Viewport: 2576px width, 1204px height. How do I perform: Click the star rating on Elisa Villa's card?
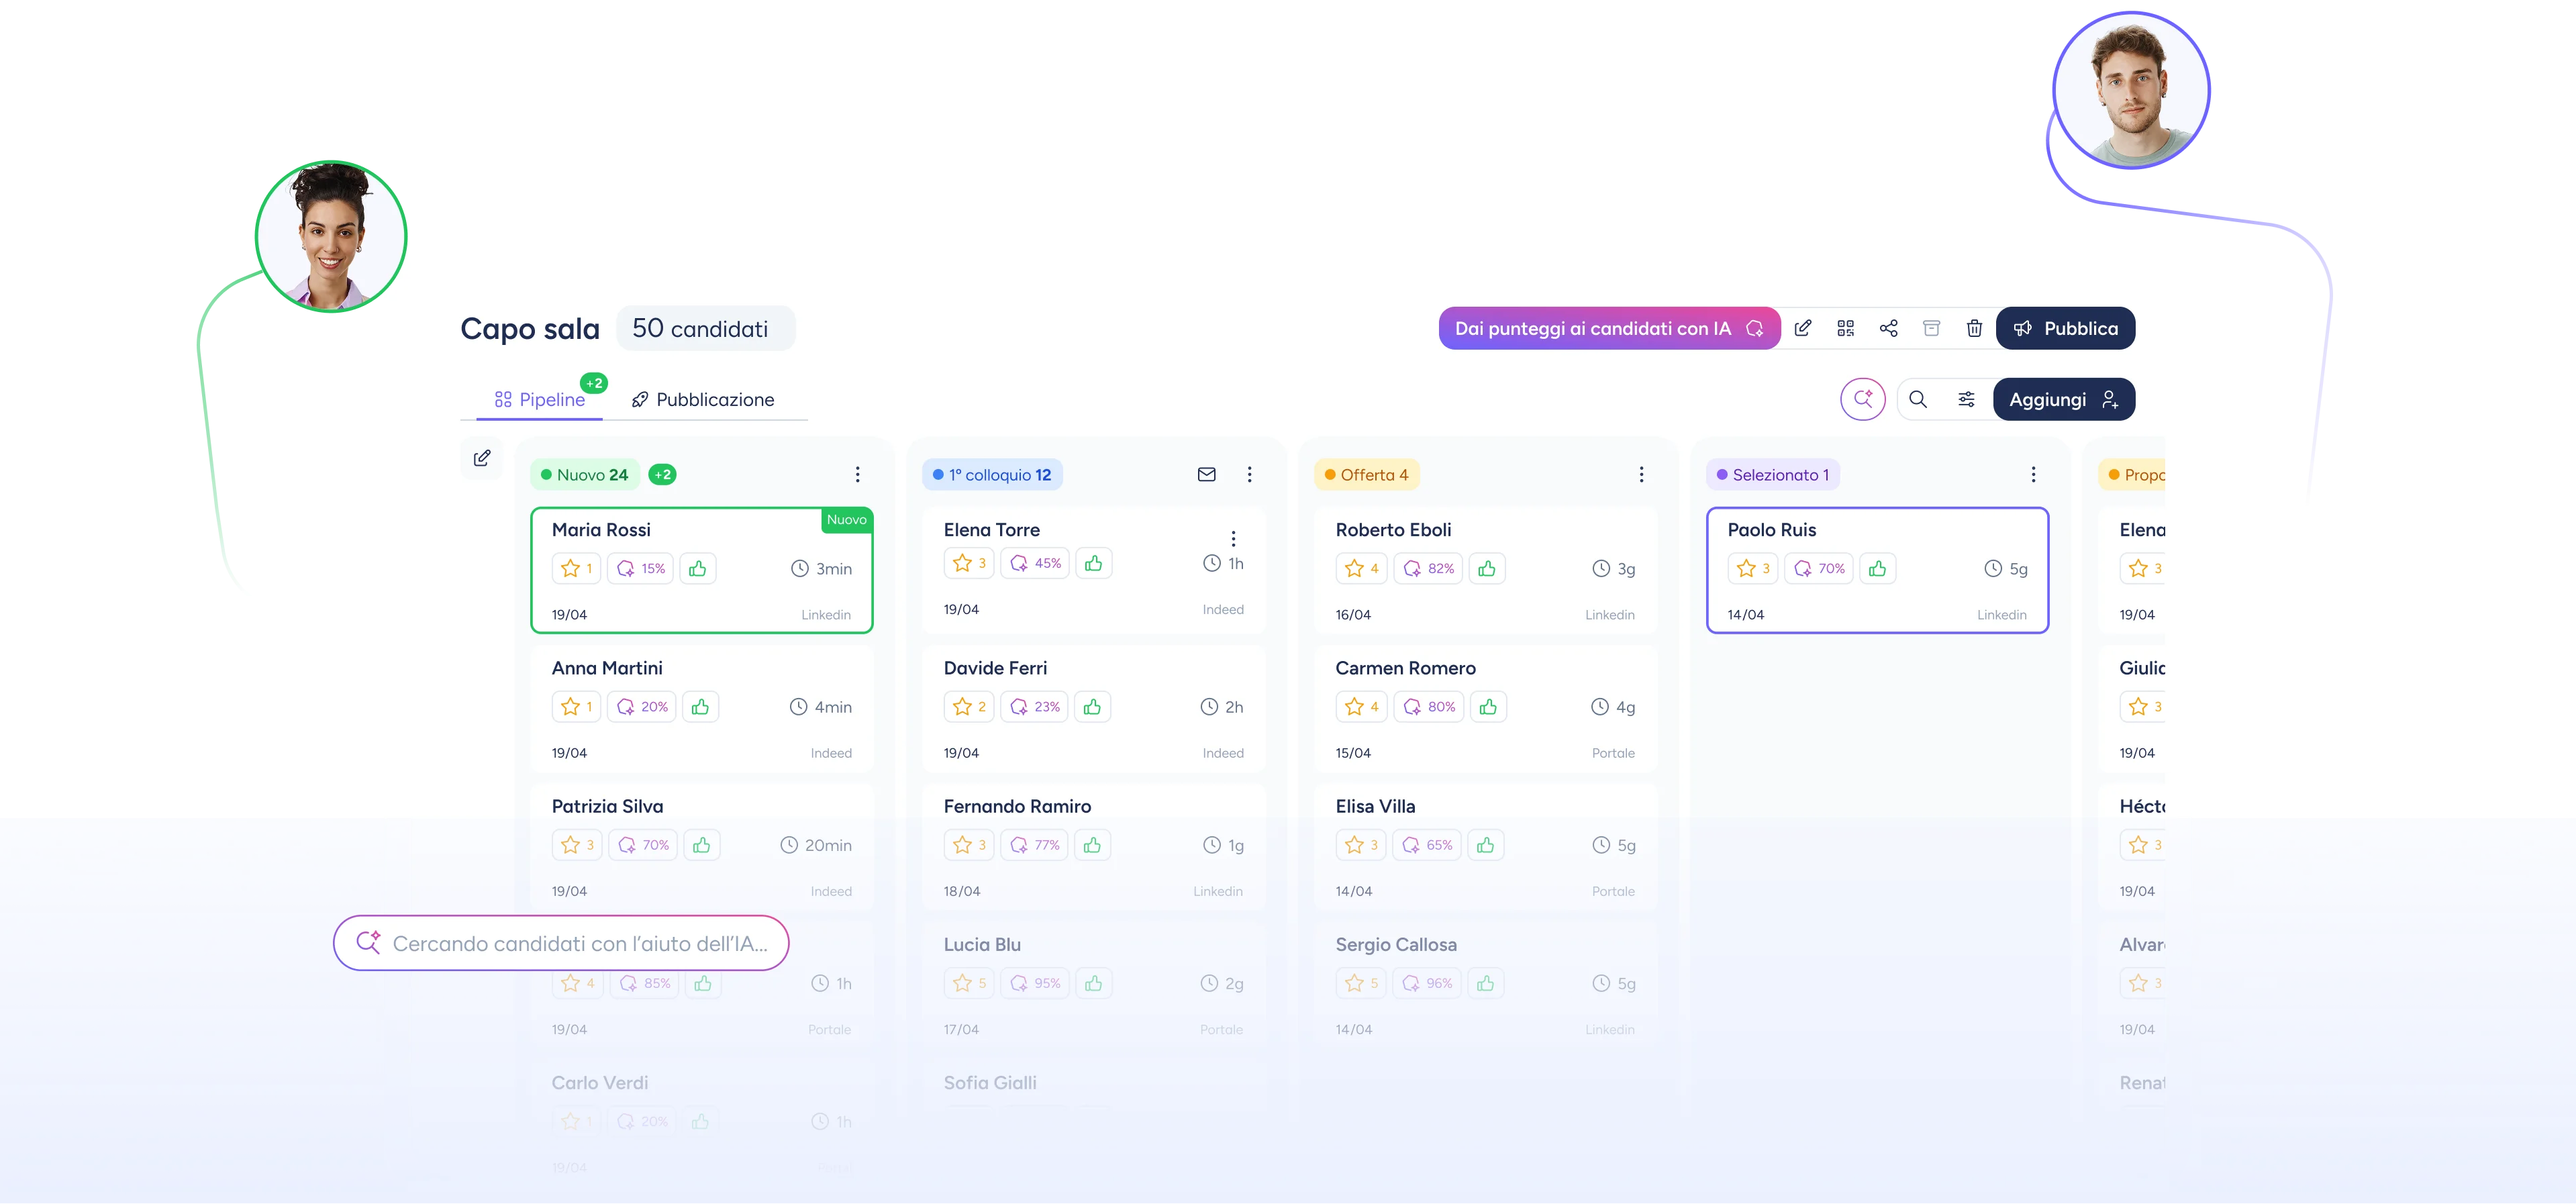click(1361, 845)
